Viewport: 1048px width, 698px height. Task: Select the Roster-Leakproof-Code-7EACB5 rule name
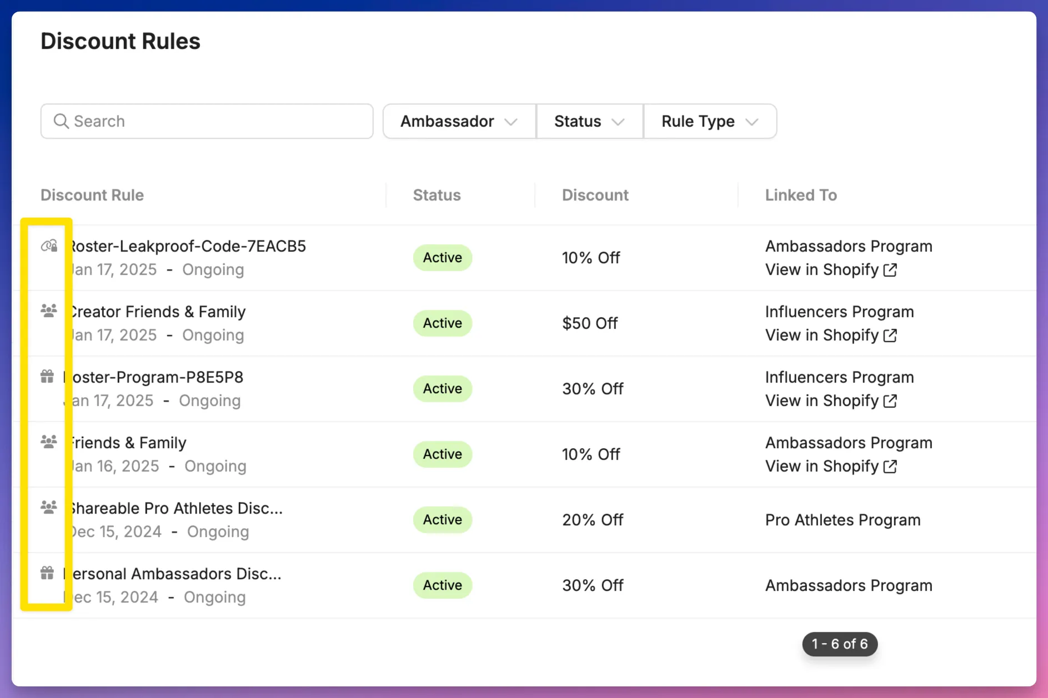[x=187, y=246]
